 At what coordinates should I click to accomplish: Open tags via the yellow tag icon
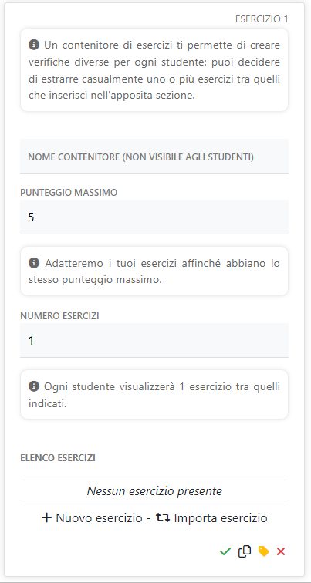pos(263,551)
